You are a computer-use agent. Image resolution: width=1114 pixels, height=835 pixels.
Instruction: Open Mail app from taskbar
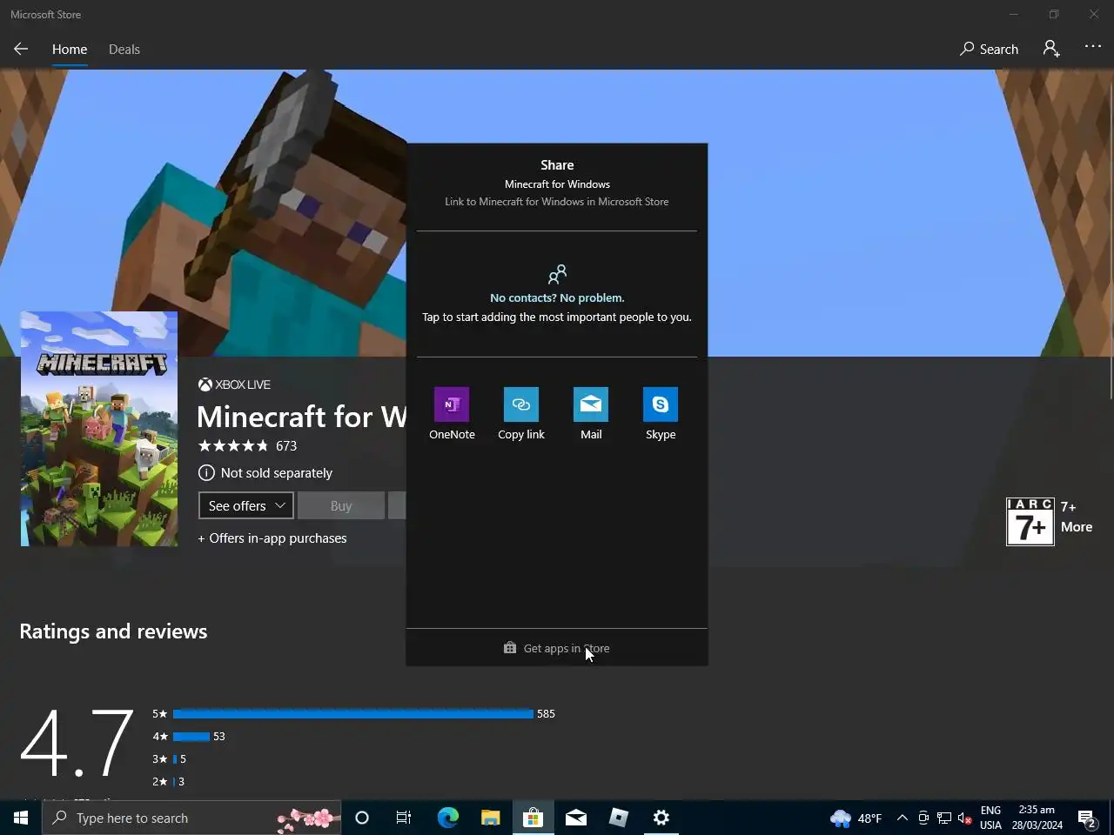[575, 818]
